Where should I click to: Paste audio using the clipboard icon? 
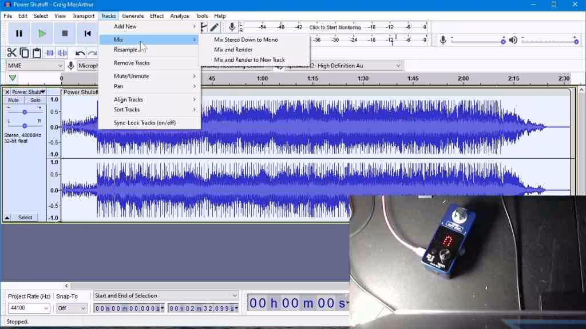pos(37,53)
